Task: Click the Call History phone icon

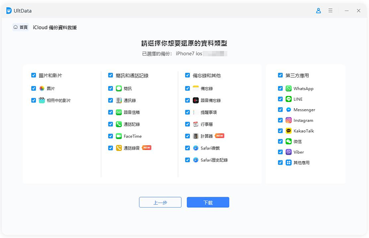Action: (119, 124)
